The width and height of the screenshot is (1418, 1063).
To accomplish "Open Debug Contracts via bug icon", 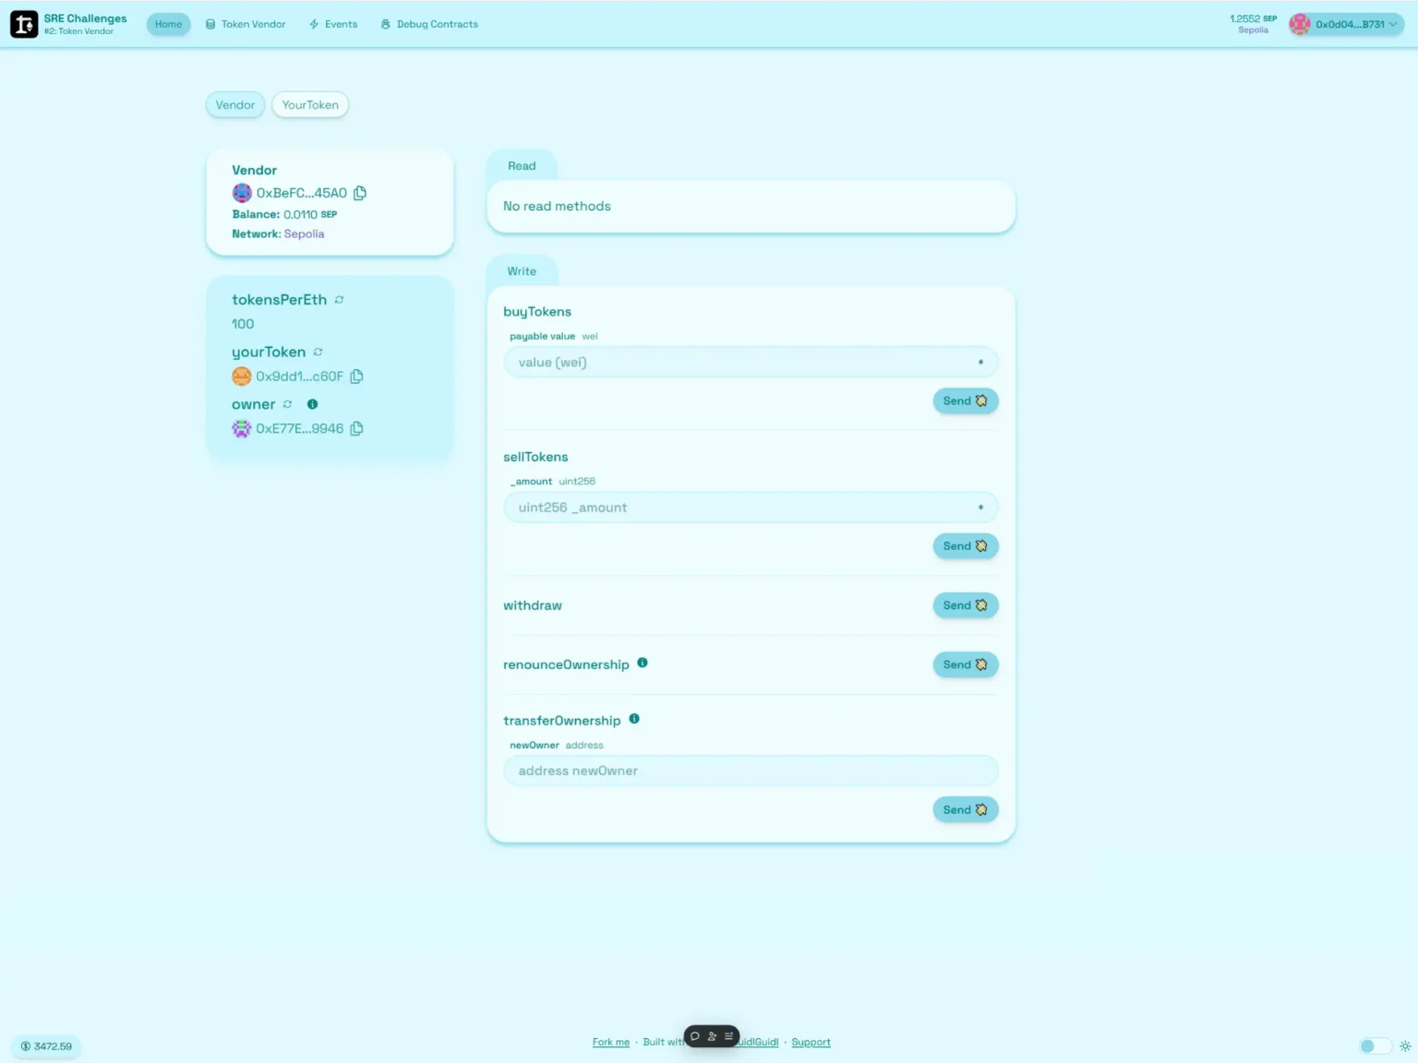I will tap(385, 24).
